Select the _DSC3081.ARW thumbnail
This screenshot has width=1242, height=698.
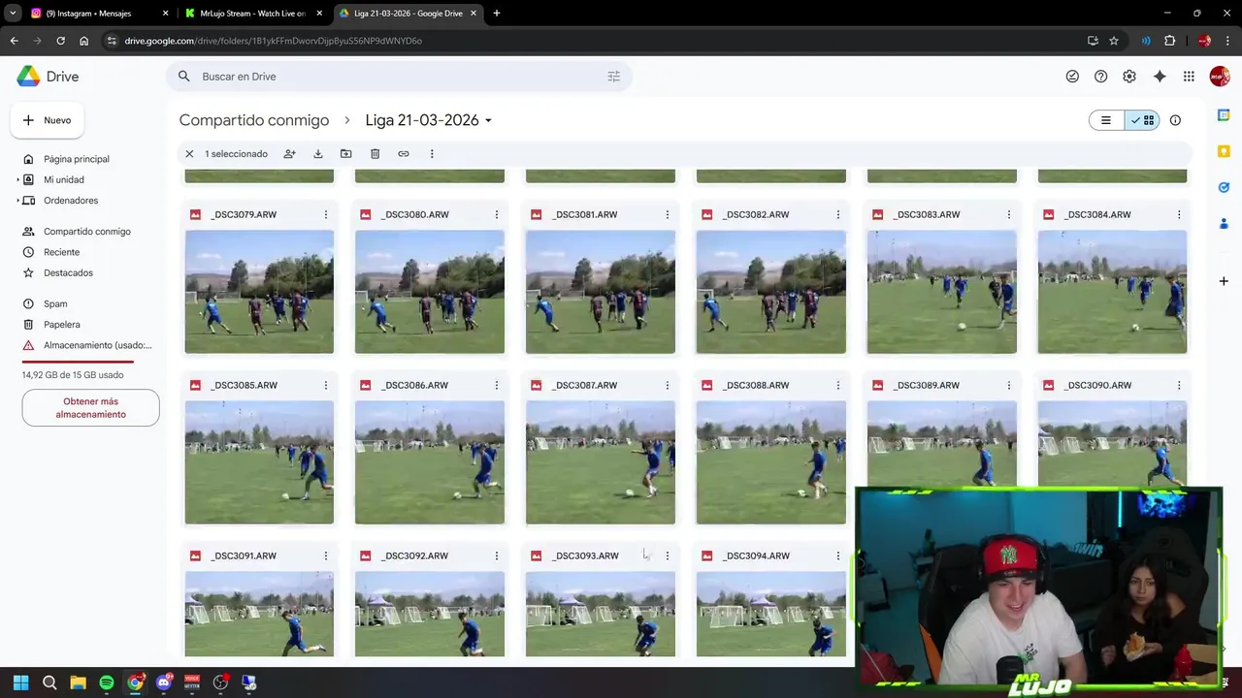601,292
